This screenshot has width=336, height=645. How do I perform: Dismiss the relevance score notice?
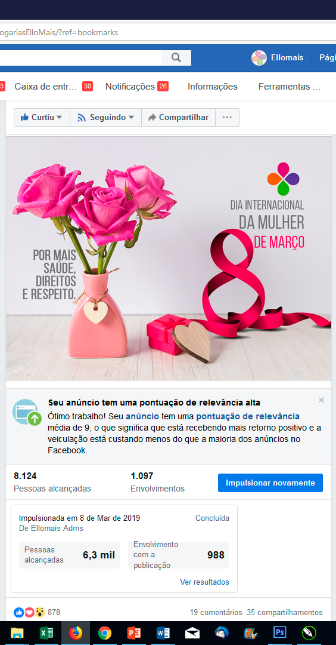(x=321, y=400)
